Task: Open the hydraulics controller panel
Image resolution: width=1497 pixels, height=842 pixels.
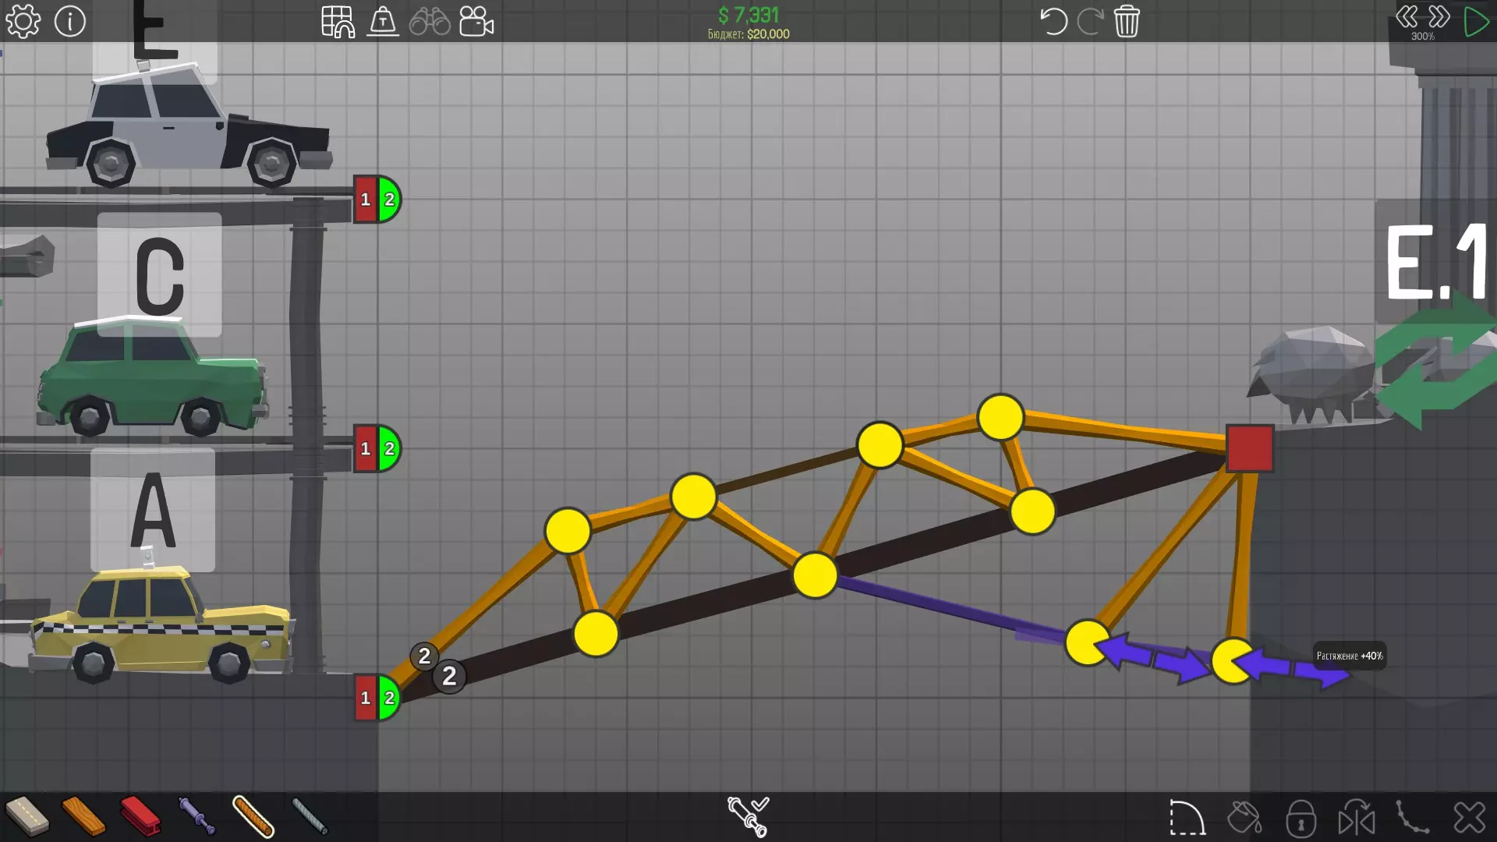Action: 748,815
